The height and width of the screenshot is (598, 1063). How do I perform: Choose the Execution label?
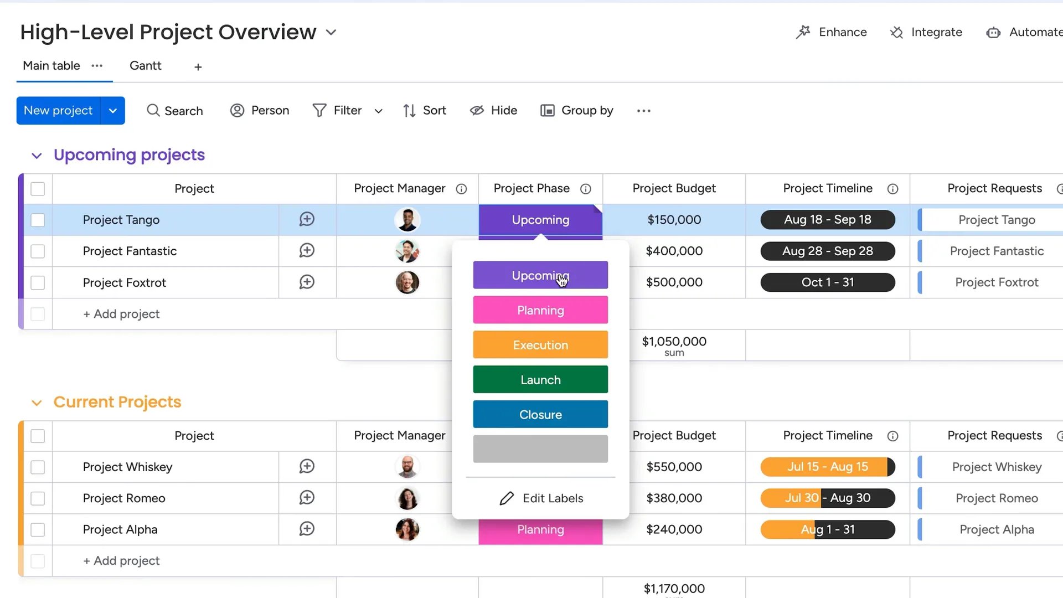pos(540,345)
